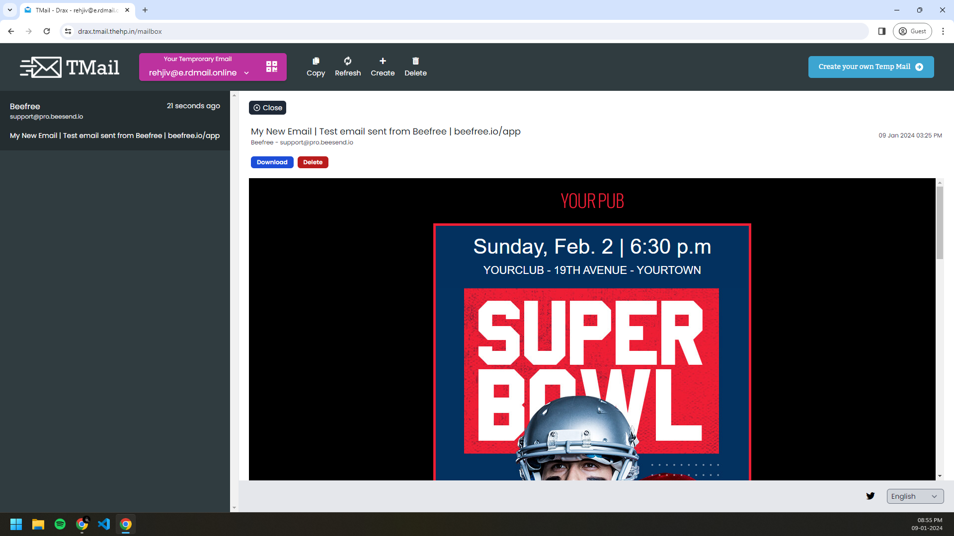Click the QR code icon
954x536 pixels.
click(271, 67)
